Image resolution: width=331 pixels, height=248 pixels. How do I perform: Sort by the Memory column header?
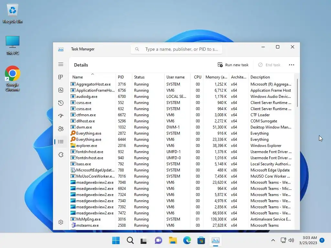[216, 77]
